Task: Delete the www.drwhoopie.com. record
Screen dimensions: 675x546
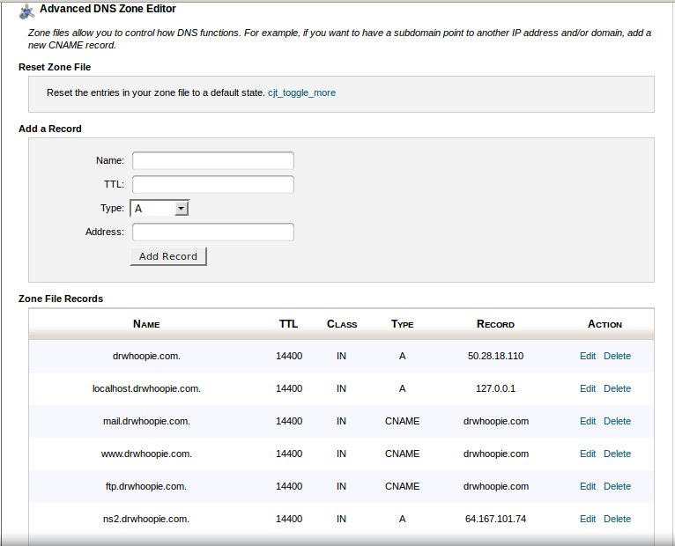Action: point(617,454)
